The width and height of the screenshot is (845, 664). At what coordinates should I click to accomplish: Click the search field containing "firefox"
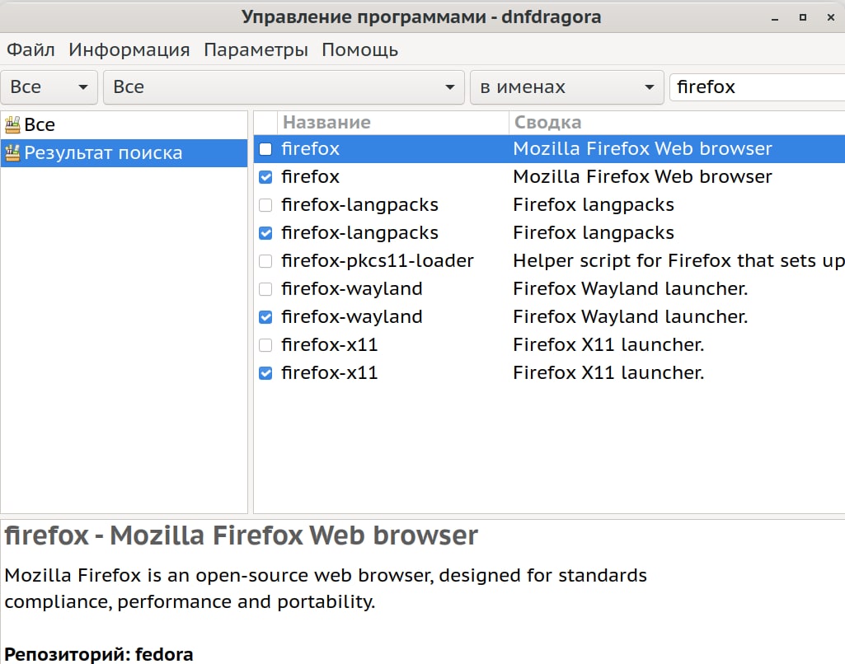pos(754,87)
